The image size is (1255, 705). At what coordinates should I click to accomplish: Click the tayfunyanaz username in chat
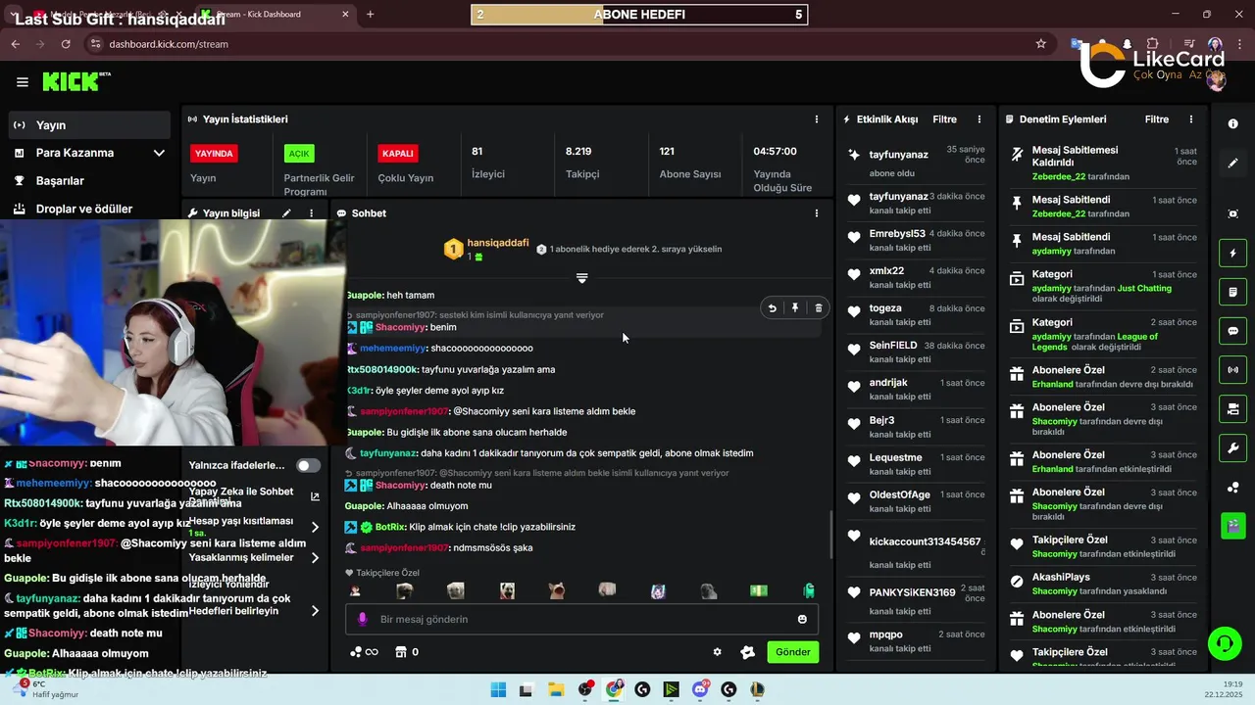[388, 453]
